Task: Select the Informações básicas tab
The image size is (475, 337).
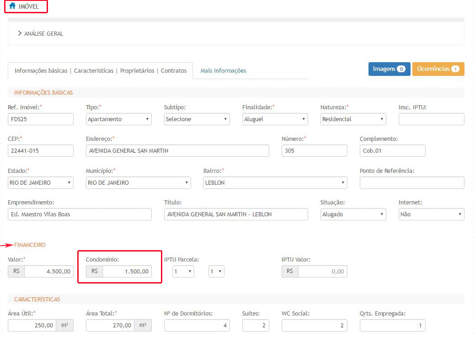Action: tap(100, 71)
